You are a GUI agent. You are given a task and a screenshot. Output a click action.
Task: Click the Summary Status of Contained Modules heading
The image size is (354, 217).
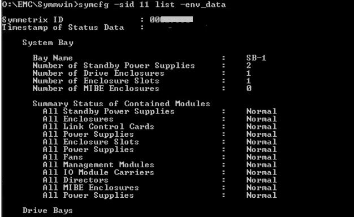[x=122, y=103]
